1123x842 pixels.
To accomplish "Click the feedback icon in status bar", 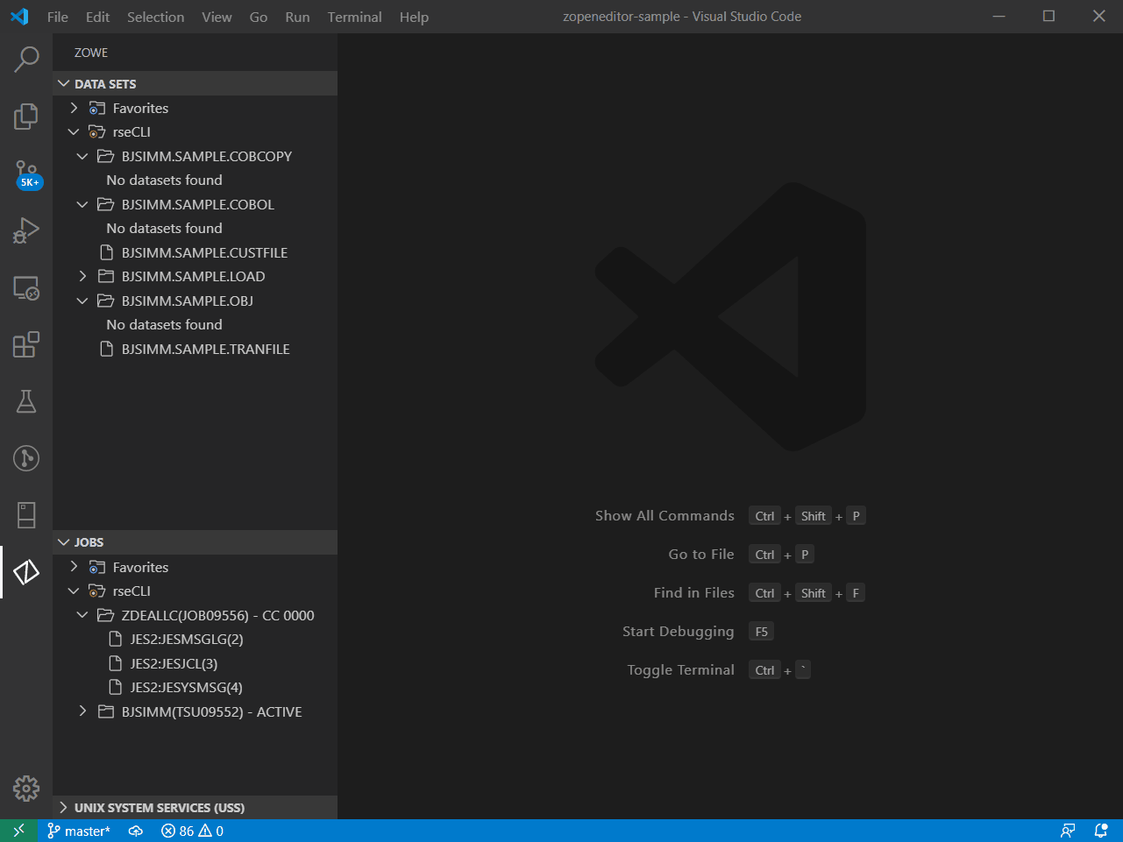I will tap(1068, 831).
